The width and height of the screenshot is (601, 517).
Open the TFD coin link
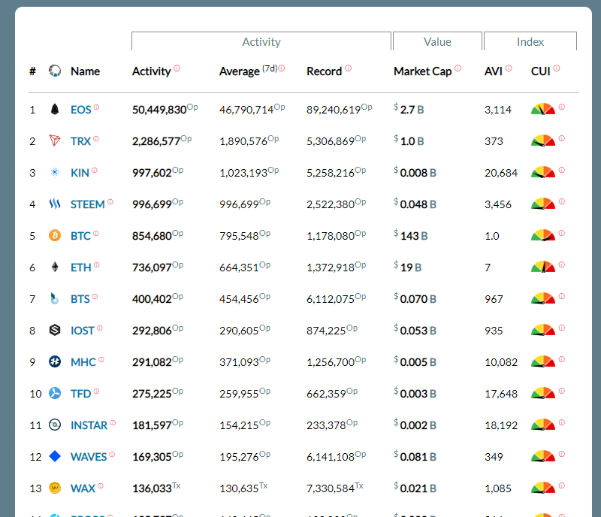point(80,394)
